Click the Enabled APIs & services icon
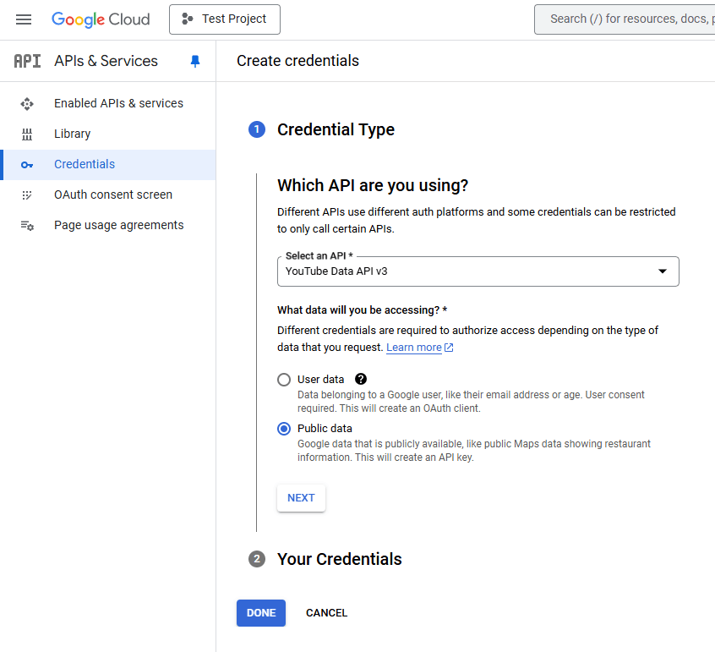715x652 pixels. point(27,103)
